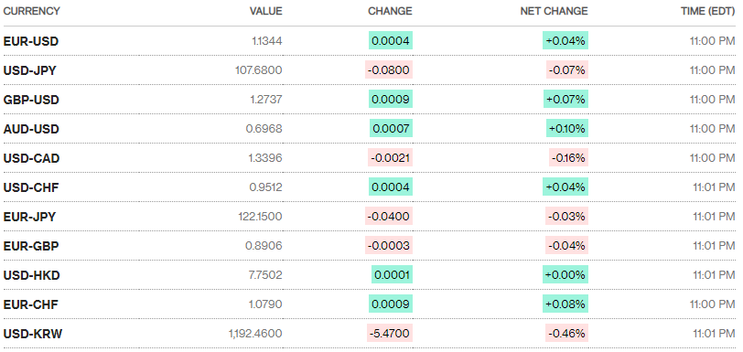Open the EUR-USD currency pair
Image resolution: width=743 pixels, height=352 pixels.
click(x=31, y=41)
